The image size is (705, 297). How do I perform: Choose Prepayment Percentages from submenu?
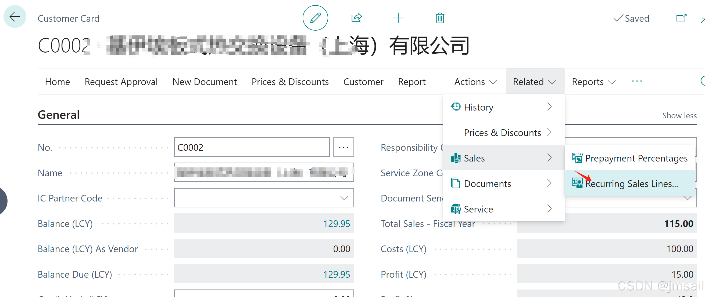click(x=636, y=158)
